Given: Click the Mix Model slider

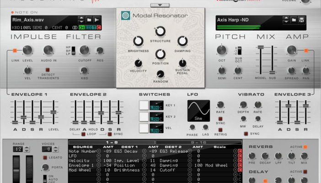Looking at the screenshot, I should pos(261,57).
